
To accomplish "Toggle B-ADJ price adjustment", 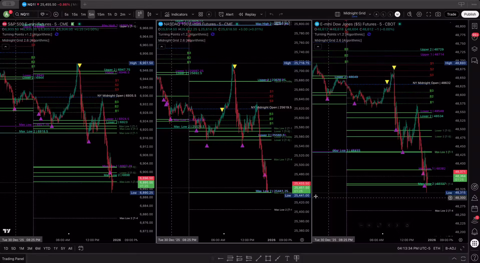I will tap(450, 248).
